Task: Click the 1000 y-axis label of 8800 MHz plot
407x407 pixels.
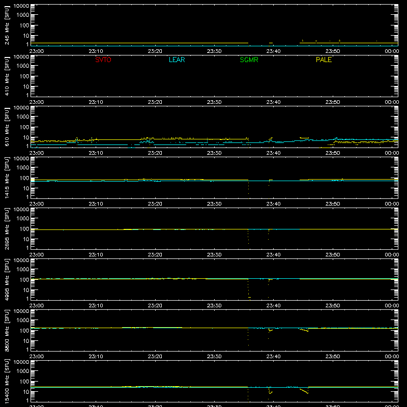Action: [x=23, y=321]
